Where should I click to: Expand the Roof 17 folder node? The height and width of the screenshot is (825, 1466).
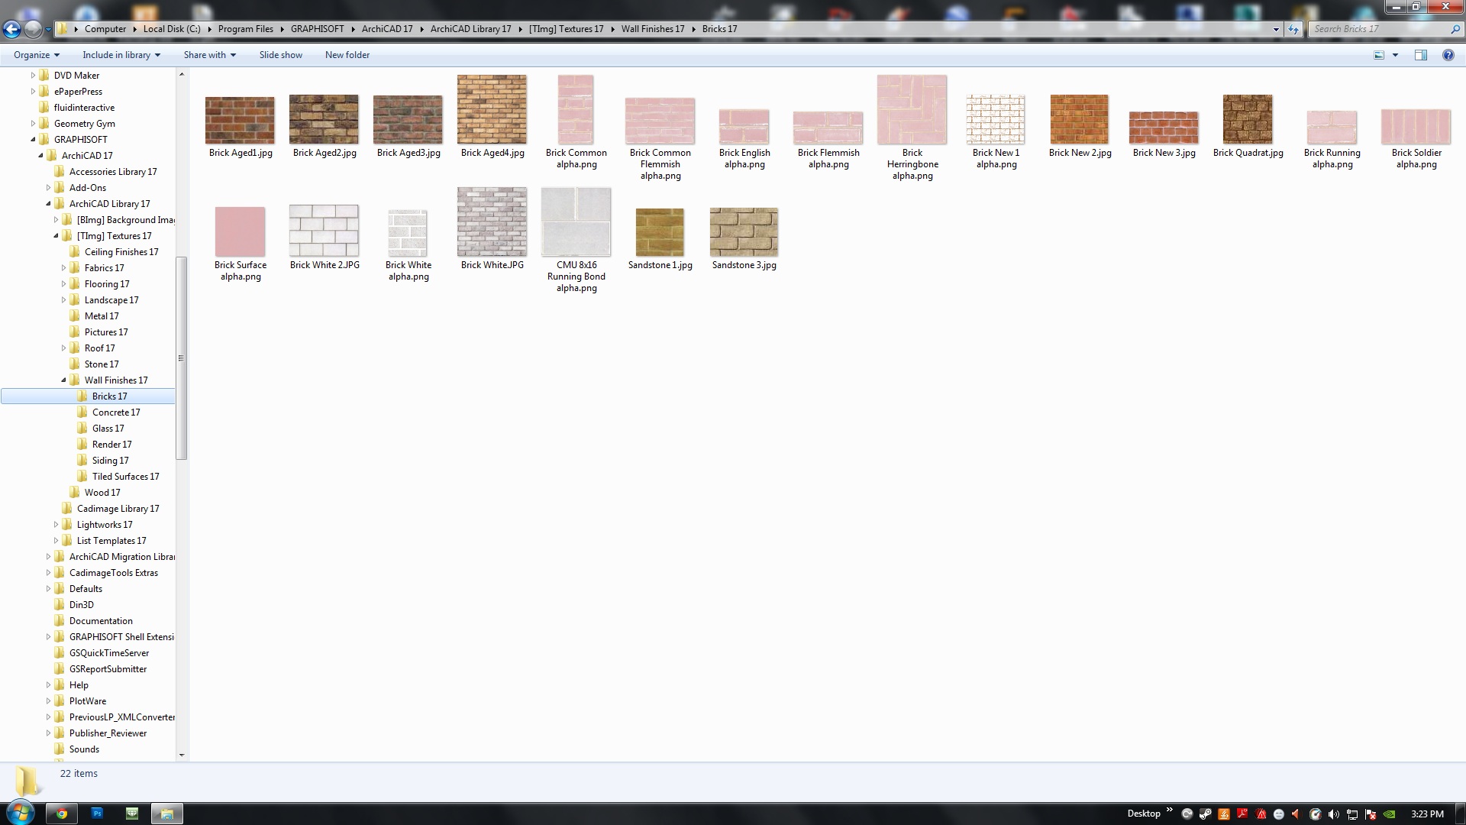[64, 348]
